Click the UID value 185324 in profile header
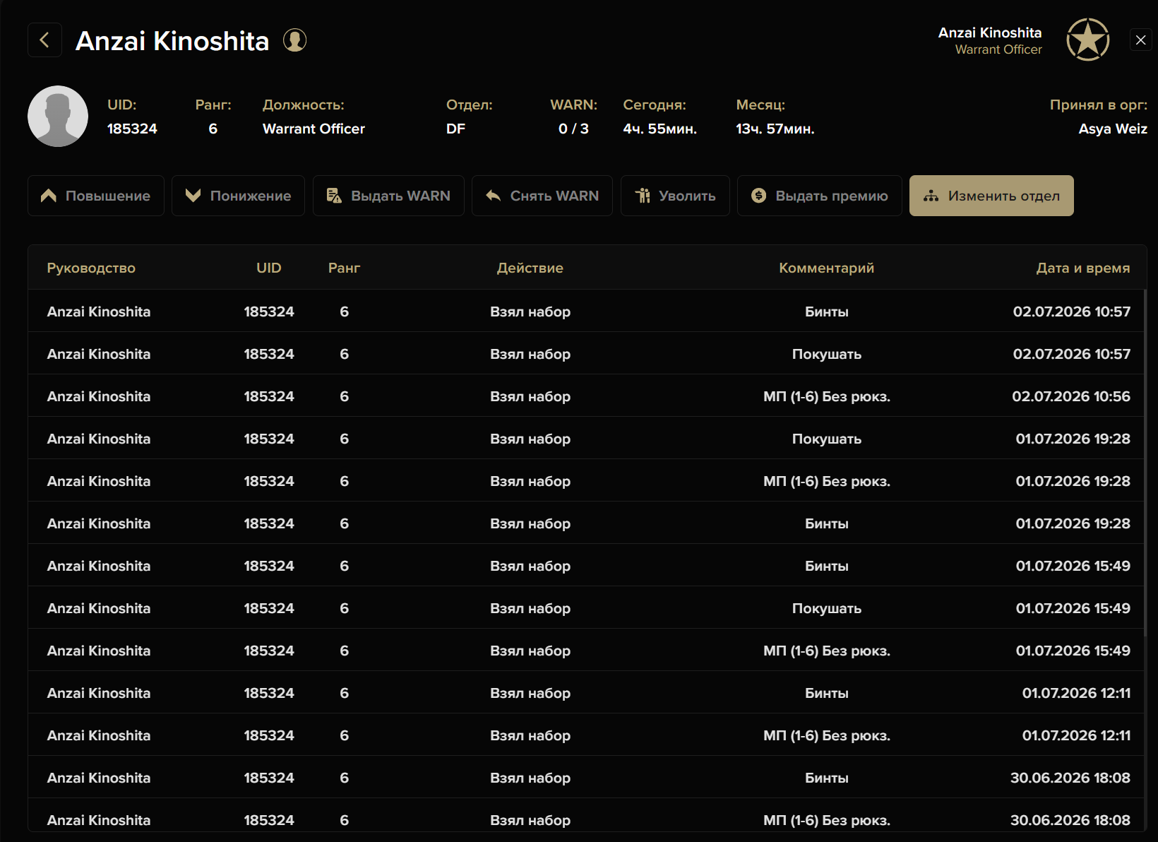 [x=132, y=129]
